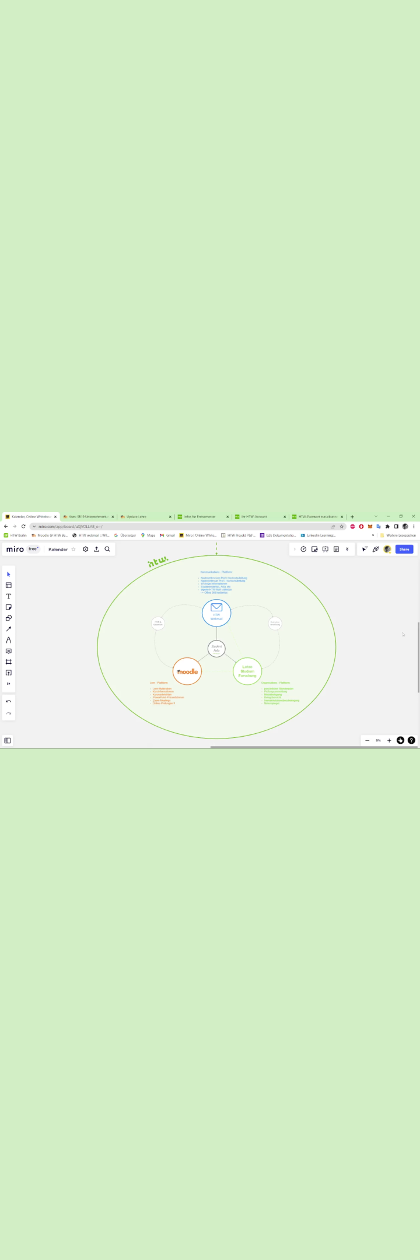Click the Undo arrow
The image size is (420, 1260).
click(9, 702)
